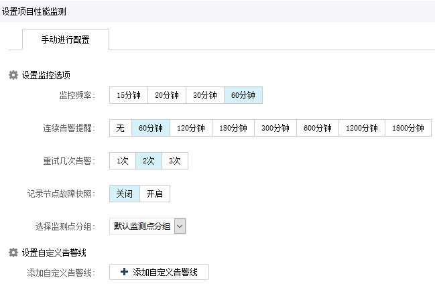This screenshot has width=435, height=284.
Task: Open the 默认监测点分组 dropdown
Action: [x=141, y=226]
